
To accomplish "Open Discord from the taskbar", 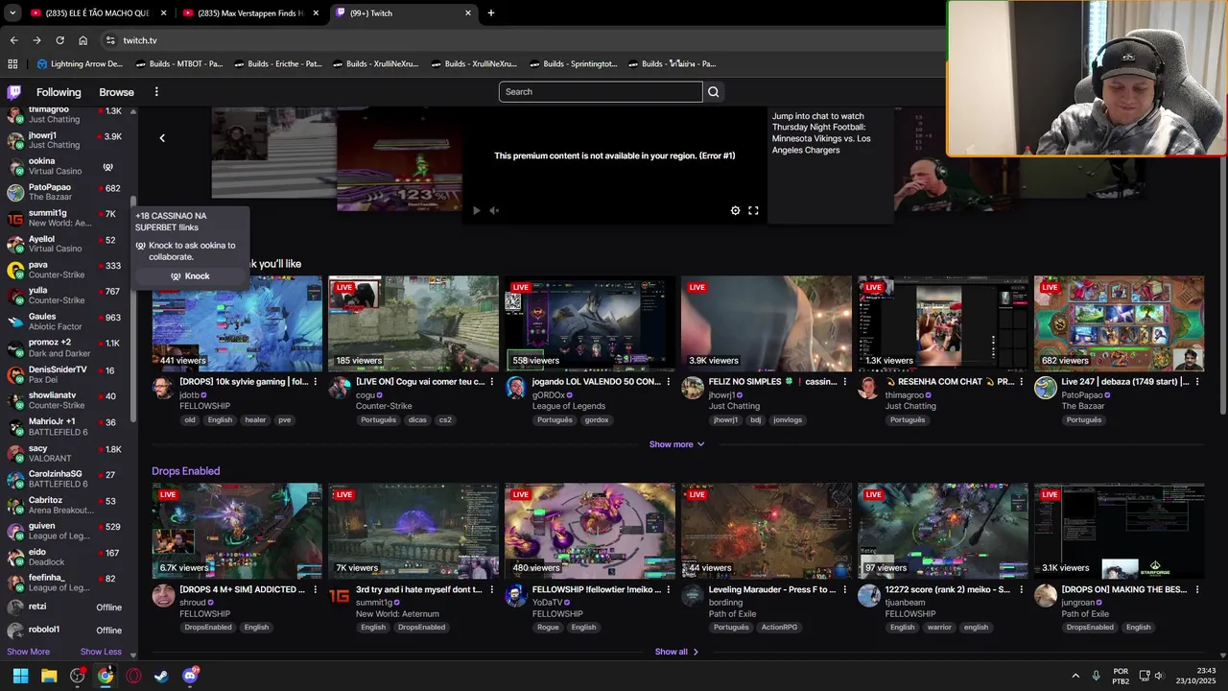I will click(x=190, y=676).
